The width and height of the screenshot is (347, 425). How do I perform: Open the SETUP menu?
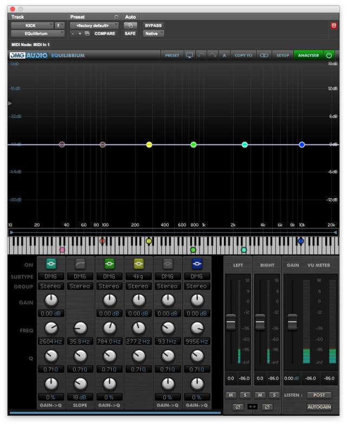282,55
